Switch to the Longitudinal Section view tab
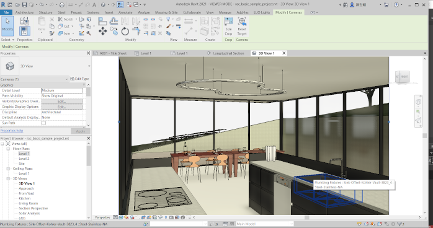The width and height of the screenshot is (433, 228). tap(228, 53)
